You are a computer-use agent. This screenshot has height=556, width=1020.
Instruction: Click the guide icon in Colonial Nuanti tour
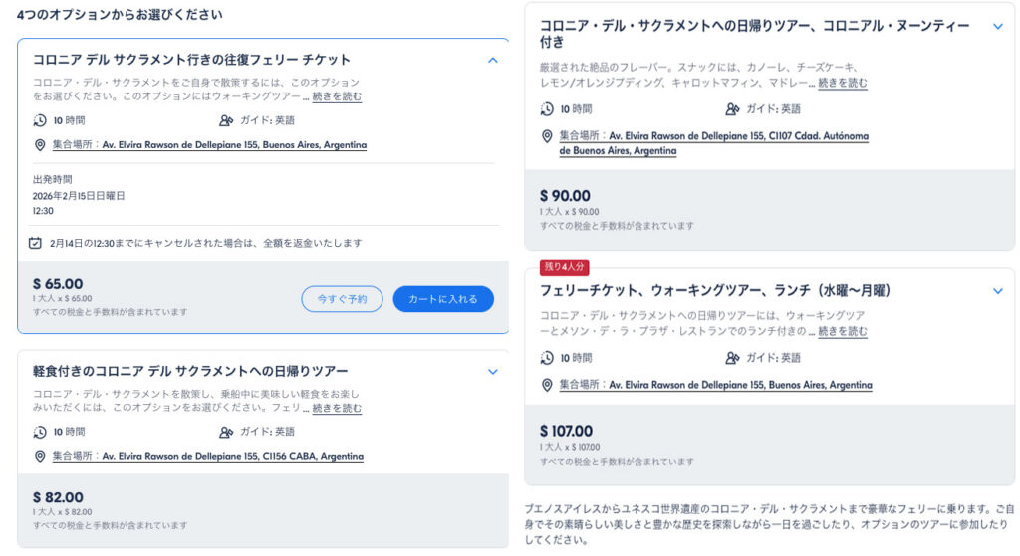(x=732, y=109)
